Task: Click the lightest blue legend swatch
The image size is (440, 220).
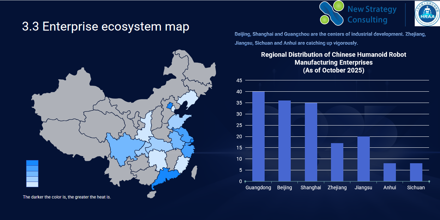Action: [32, 184]
